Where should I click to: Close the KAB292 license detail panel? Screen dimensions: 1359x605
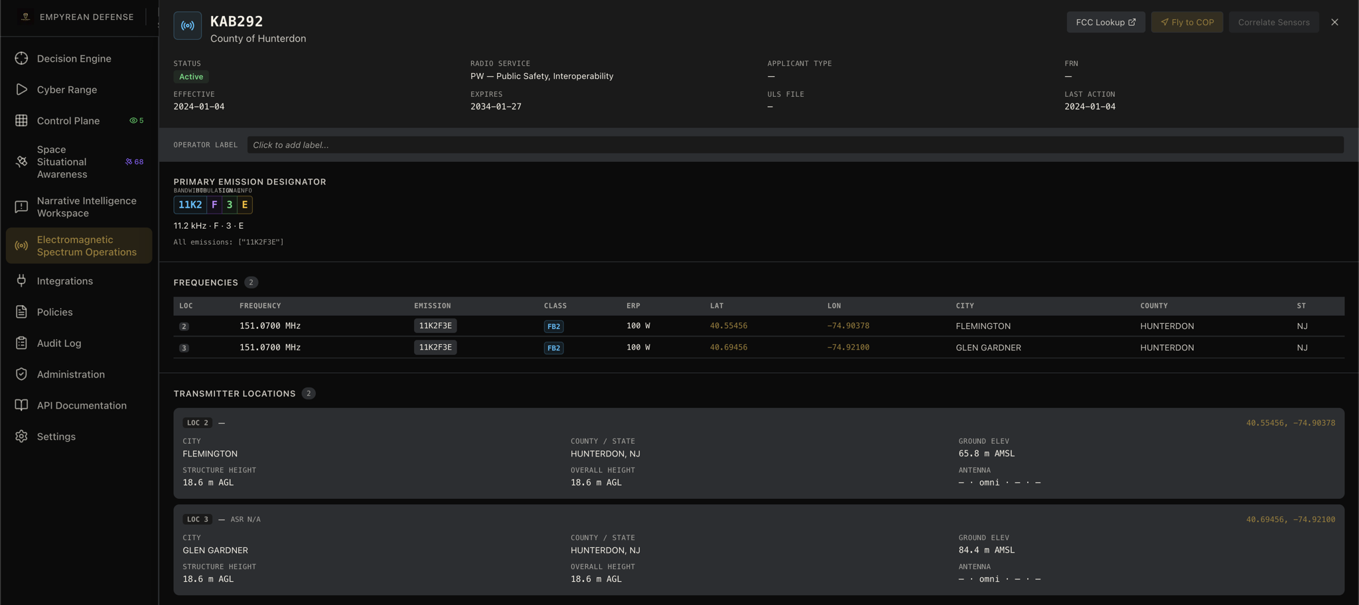(x=1334, y=22)
